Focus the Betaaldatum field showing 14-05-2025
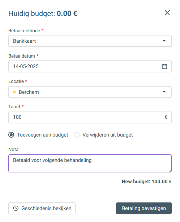 coord(90,66)
